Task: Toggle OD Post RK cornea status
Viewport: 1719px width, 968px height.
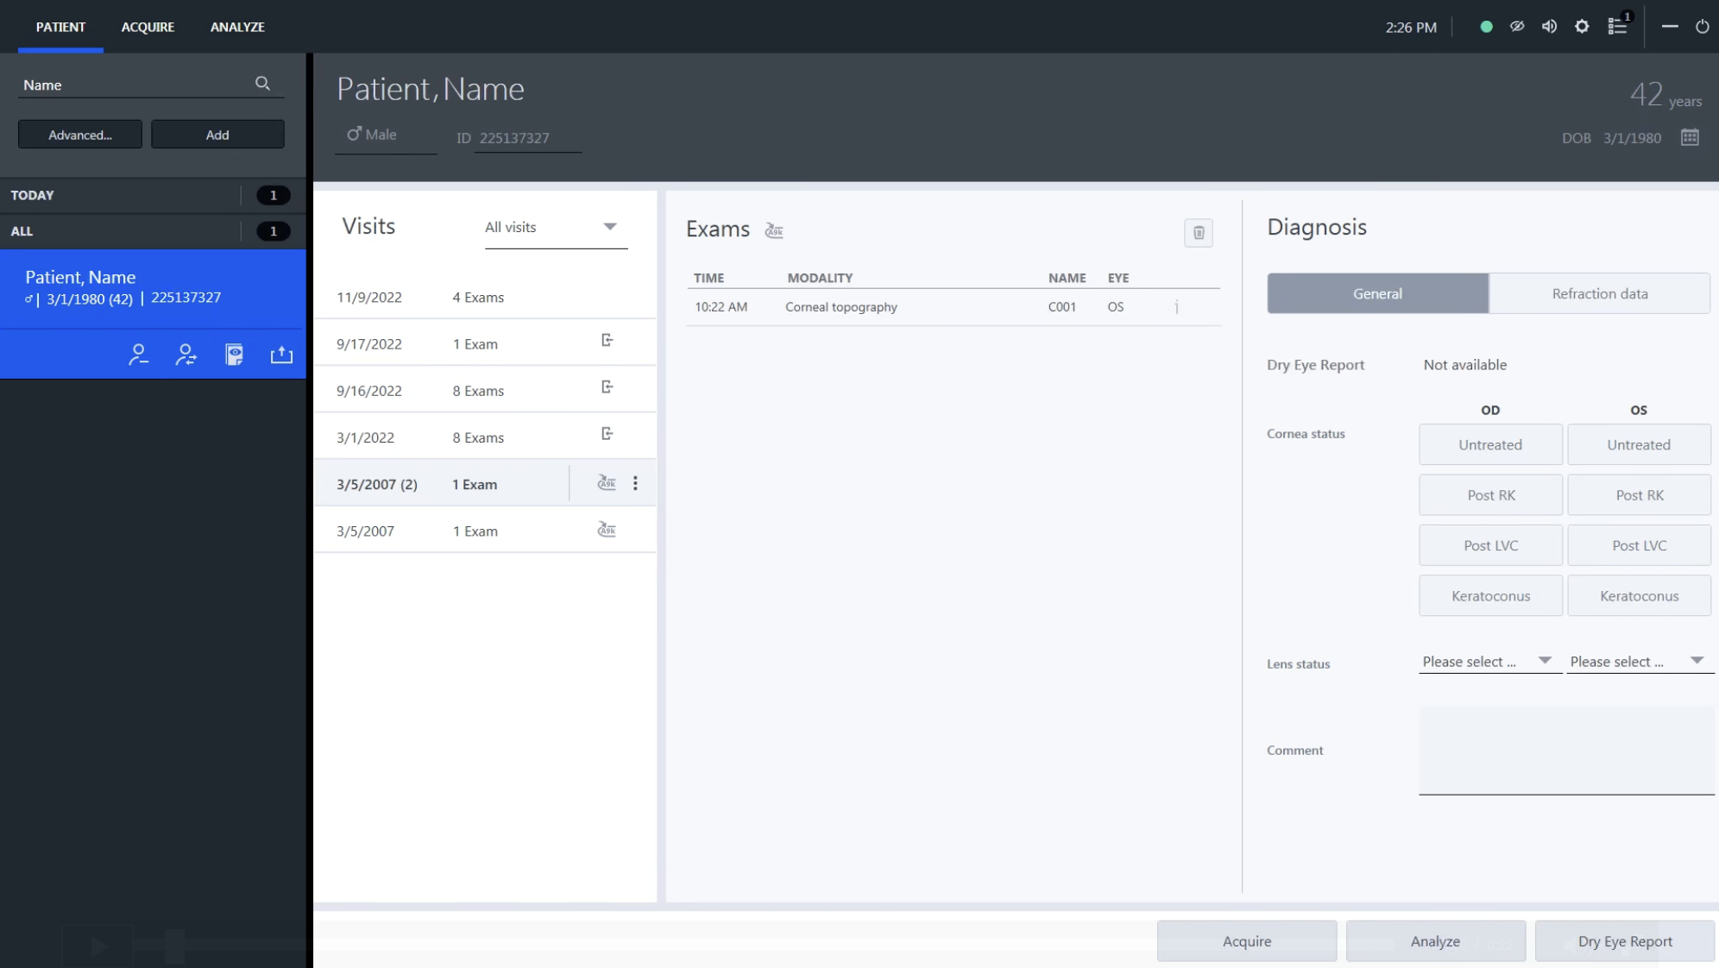Action: tap(1490, 494)
